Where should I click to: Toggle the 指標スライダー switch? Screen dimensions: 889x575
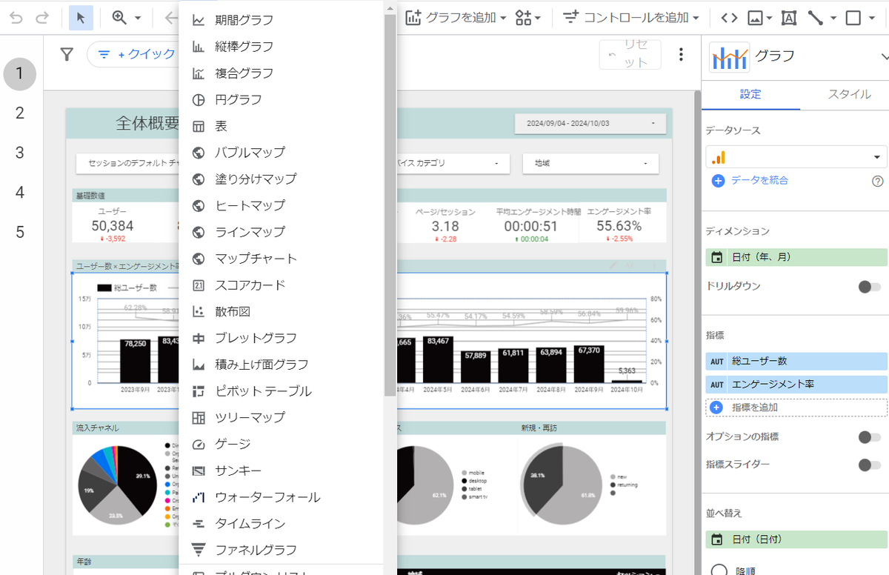869,465
